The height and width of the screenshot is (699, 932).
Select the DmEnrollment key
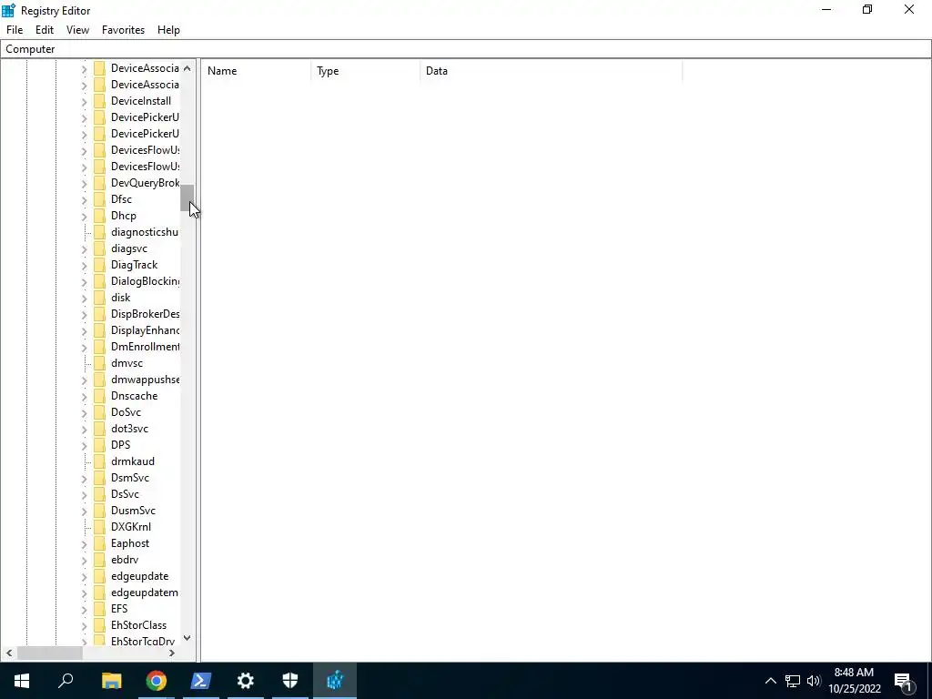[145, 347]
